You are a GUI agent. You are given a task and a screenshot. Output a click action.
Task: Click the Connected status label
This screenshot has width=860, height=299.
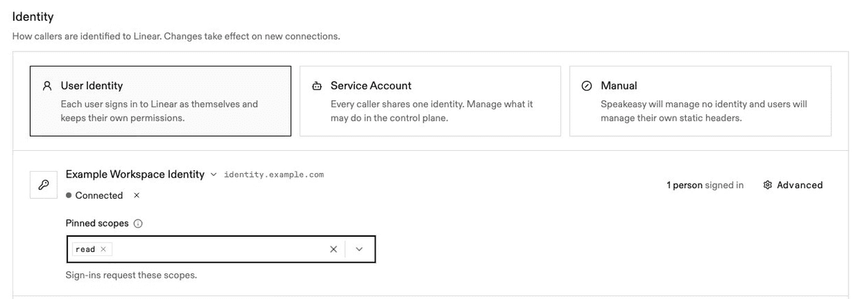coord(99,195)
